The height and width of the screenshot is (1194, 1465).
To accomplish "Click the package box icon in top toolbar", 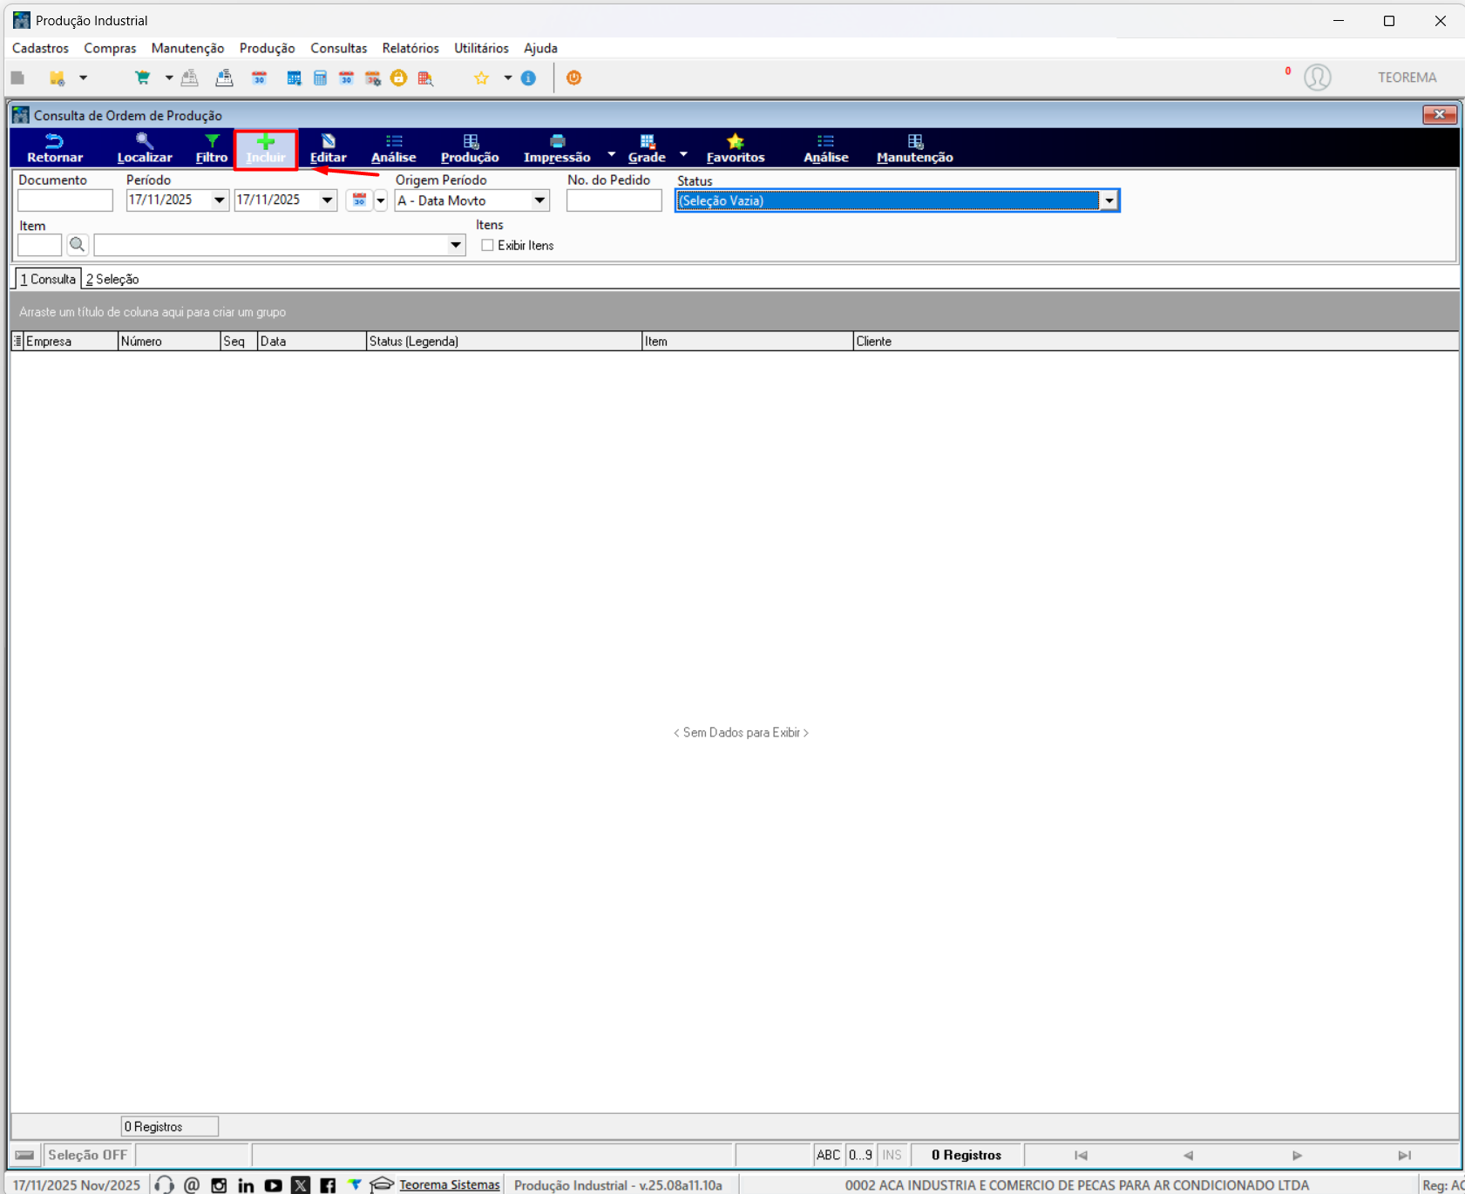I will [x=57, y=78].
